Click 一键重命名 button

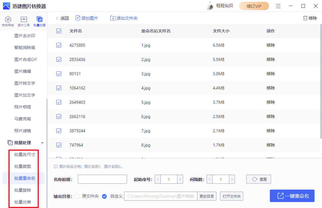click(x=292, y=196)
